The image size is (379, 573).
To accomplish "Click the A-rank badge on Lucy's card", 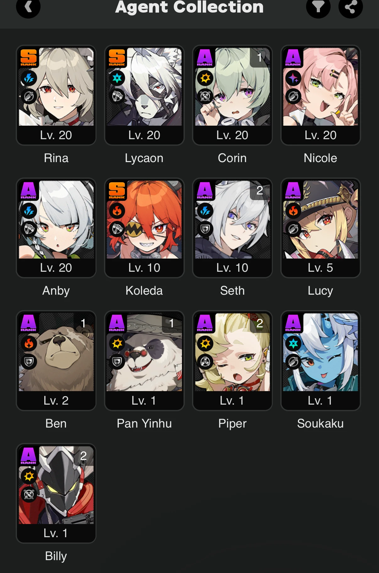I will [x=293, y=190].
